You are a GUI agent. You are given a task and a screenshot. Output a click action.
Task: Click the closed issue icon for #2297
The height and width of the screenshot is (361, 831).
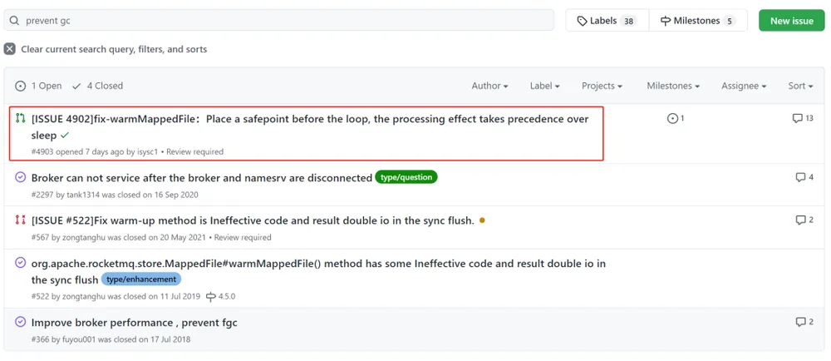click(20, 177)
